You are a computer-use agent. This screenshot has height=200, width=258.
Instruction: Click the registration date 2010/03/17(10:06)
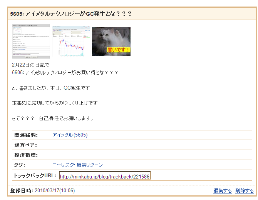(x=55, y=191)
